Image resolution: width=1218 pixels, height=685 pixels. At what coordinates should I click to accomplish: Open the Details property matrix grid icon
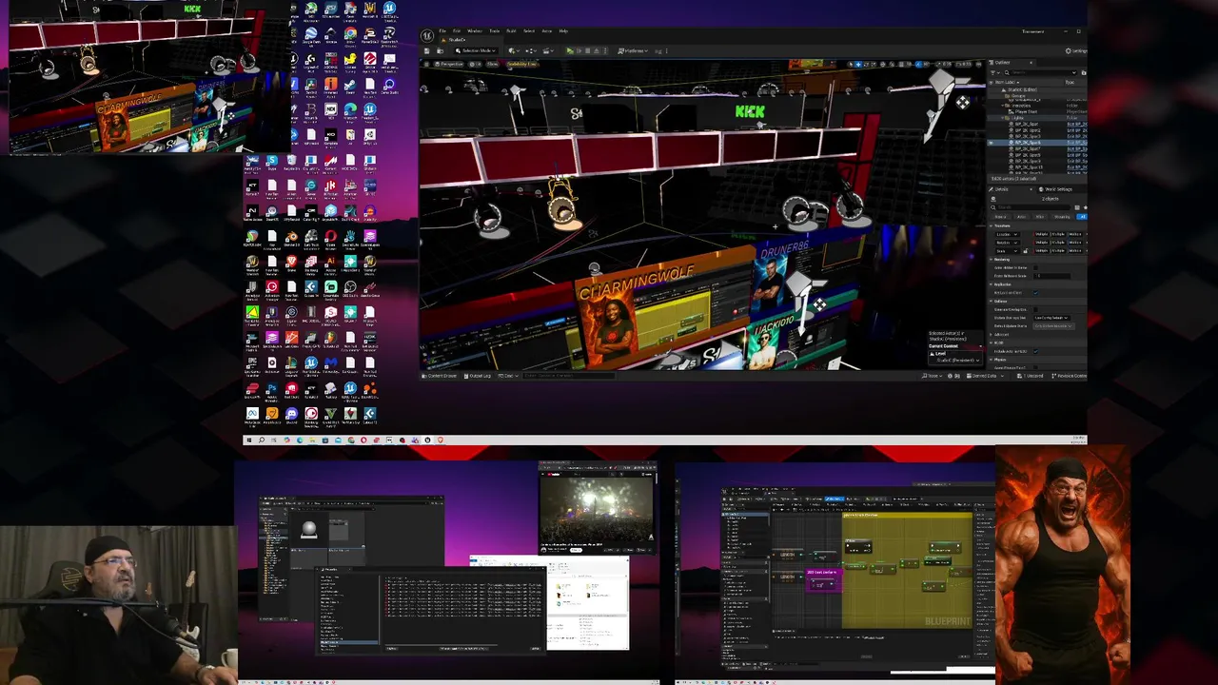tap(1077, 207)
